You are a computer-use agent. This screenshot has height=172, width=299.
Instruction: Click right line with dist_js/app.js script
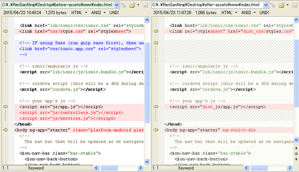[218, 107]
